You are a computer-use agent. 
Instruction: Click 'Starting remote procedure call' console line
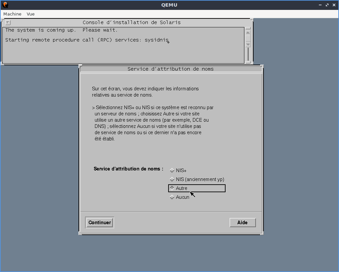(87, 40)
